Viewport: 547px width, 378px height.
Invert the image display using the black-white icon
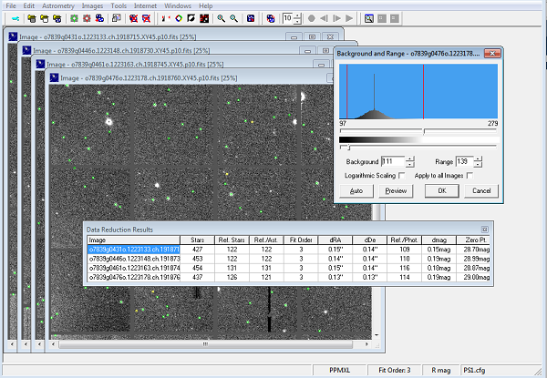pyautogui.click(x=191, y=19)
